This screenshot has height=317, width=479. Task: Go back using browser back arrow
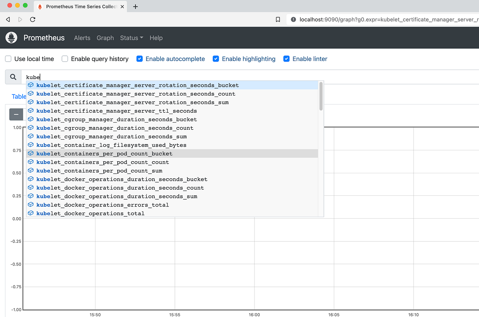(x=8, y=20)
